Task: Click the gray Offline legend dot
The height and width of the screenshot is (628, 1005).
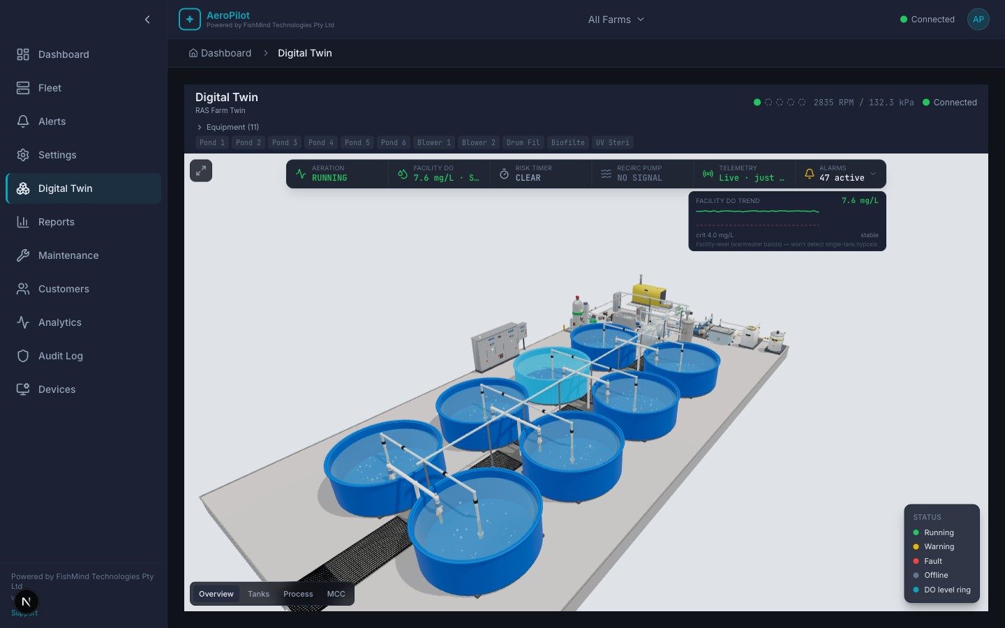Action: (916, 575)
